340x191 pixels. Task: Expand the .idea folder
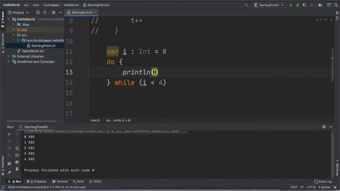coord(13,24)
